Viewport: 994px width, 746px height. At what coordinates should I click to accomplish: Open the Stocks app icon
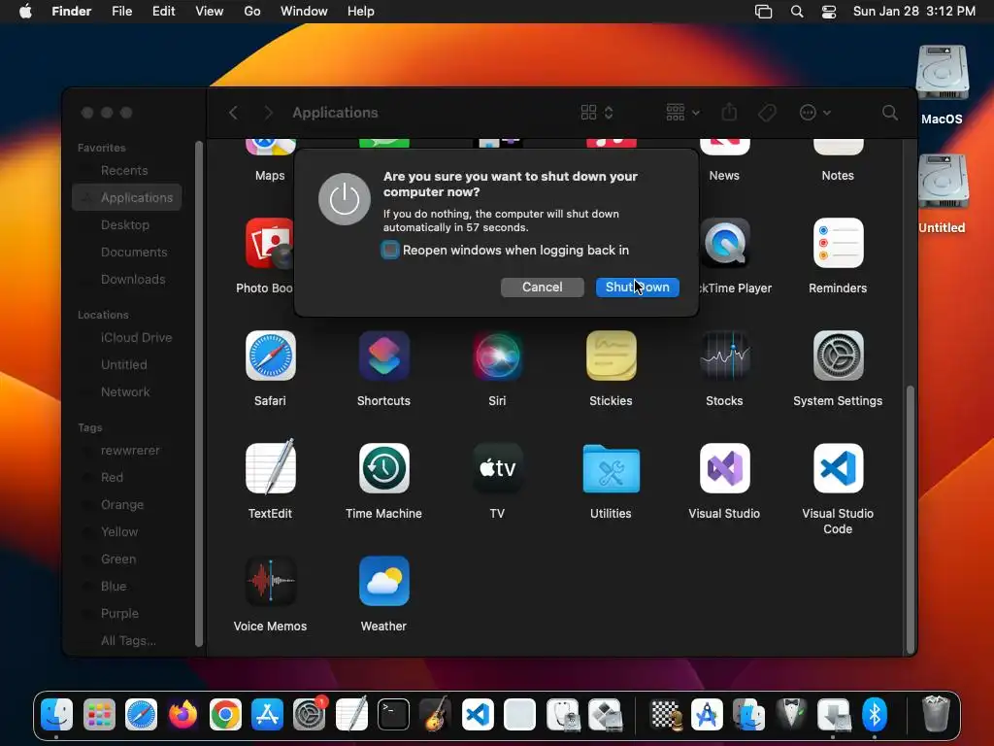pyautogui.click(x=724, y=356)
